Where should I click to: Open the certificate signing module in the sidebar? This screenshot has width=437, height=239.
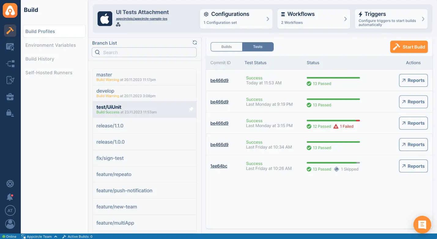(10, 47)
